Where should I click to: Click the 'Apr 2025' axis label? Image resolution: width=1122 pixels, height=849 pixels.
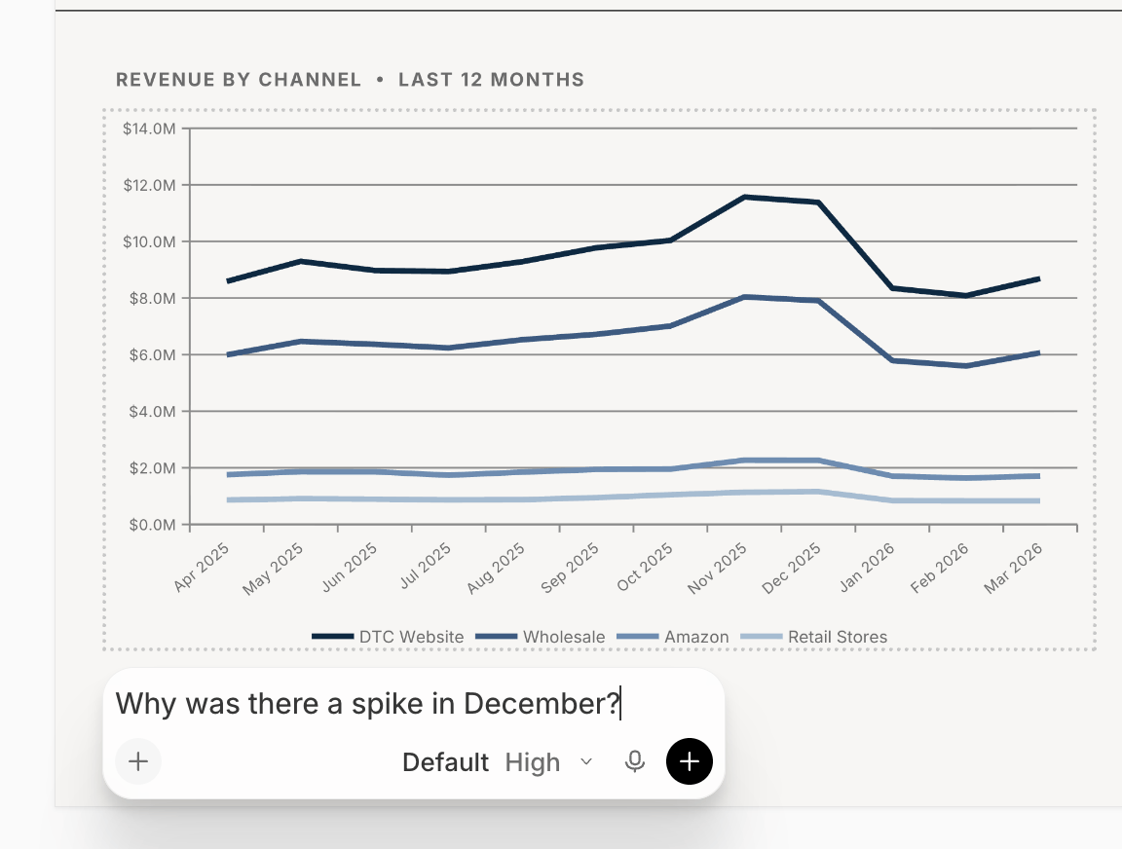202,568
